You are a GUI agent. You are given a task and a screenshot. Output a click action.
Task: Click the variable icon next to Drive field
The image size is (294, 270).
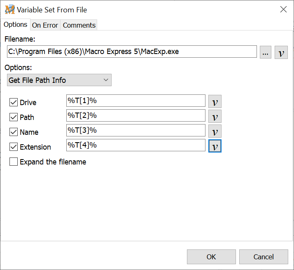(x=215, y=102)
